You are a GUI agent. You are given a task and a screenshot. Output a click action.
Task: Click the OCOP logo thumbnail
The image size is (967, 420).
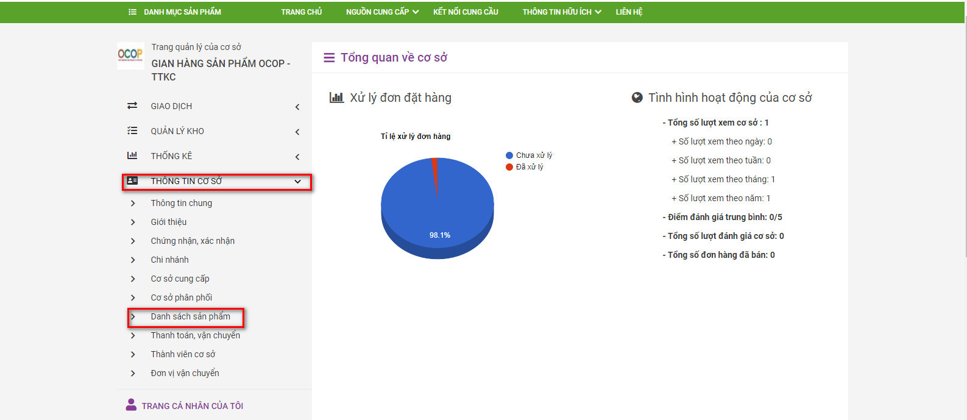pyautogui.click(x=130, y=55)
